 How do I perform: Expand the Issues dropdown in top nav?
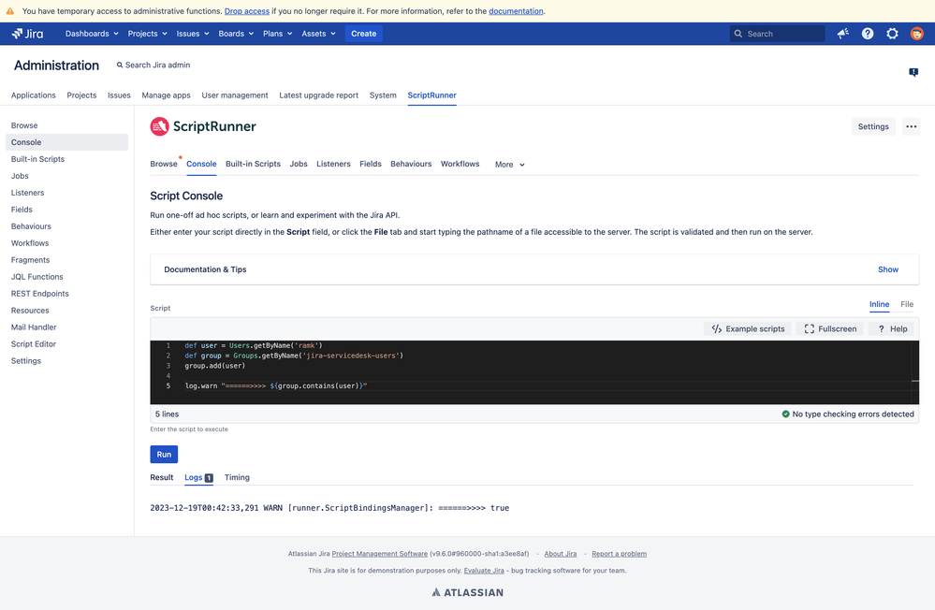coord(193,34)
